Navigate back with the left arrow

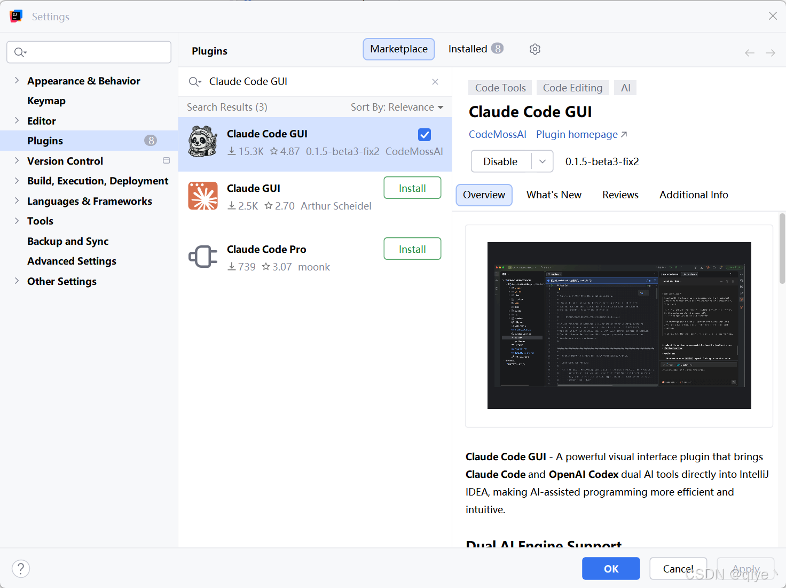click(x=750, y=52)
